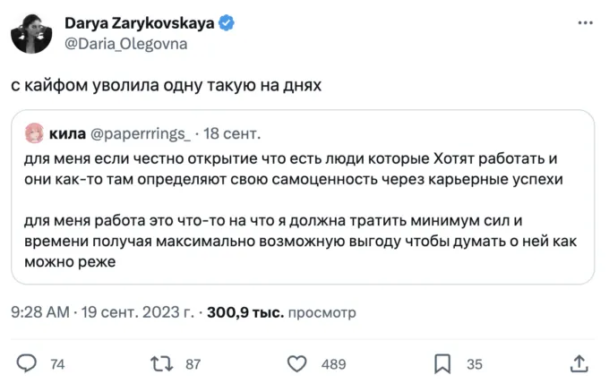This screenshot has width=609, height=383.
Task: Click the 87 reposts count
Action: [192, 363]
